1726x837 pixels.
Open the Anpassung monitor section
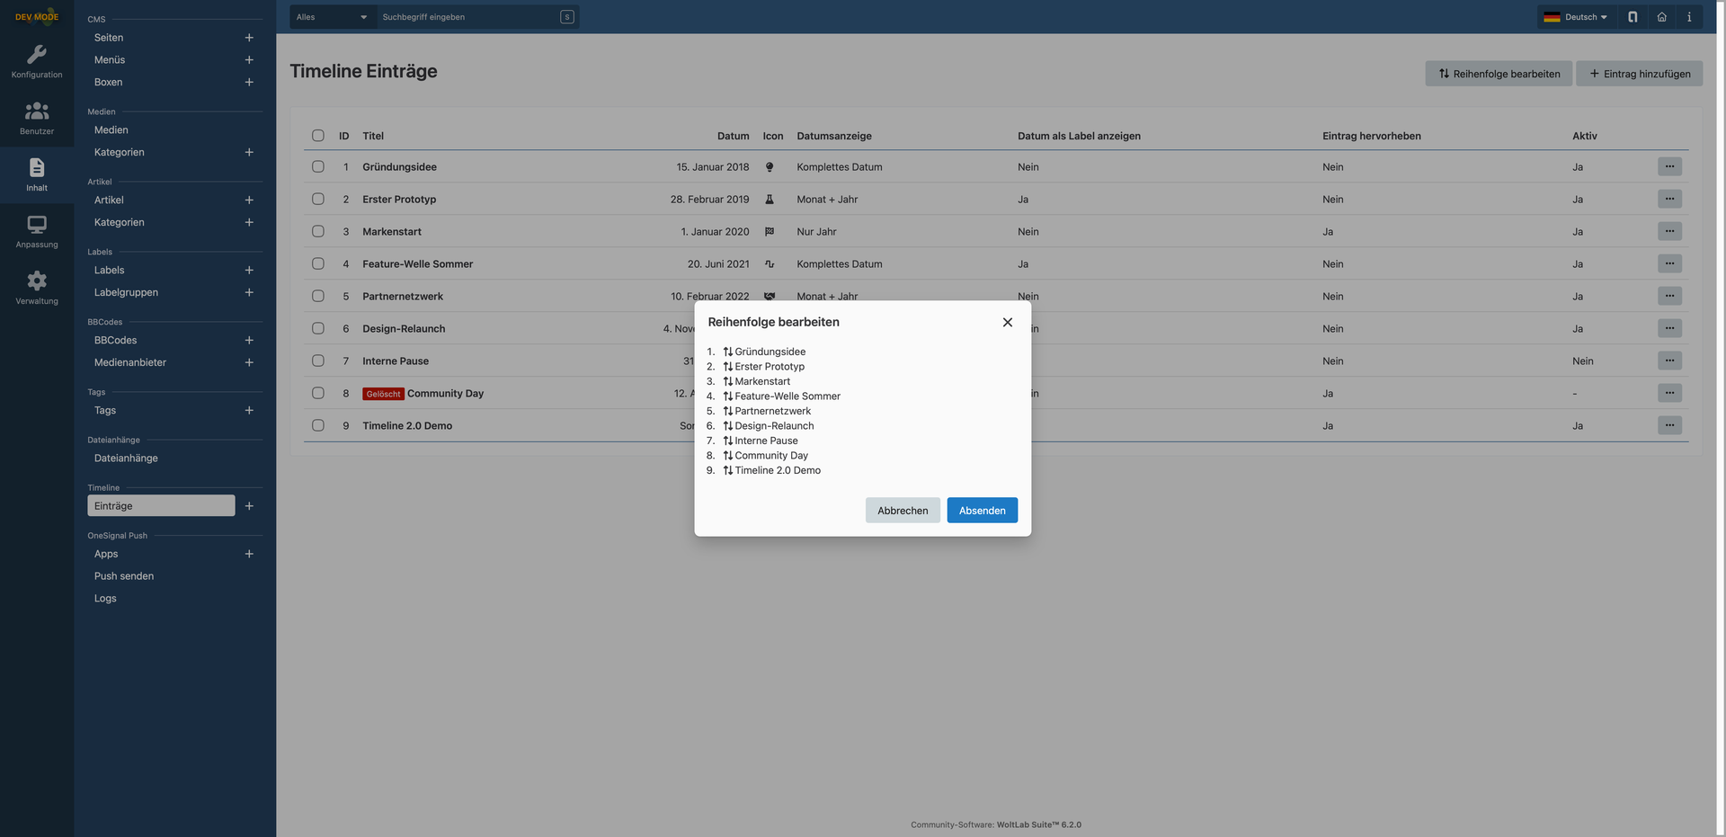[37, 231]
